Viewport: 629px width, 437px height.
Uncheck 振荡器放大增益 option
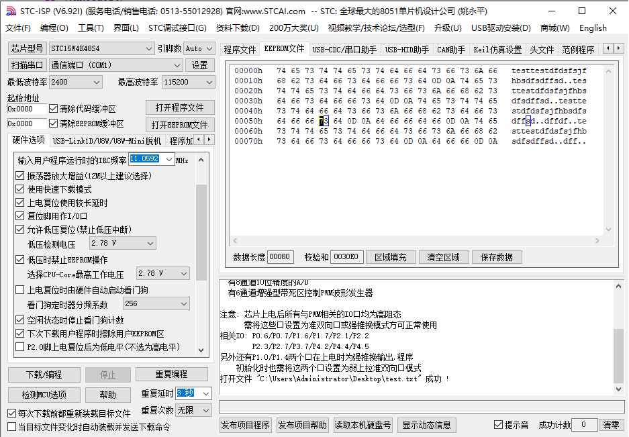pyautogui.click(x=19, y=176)
